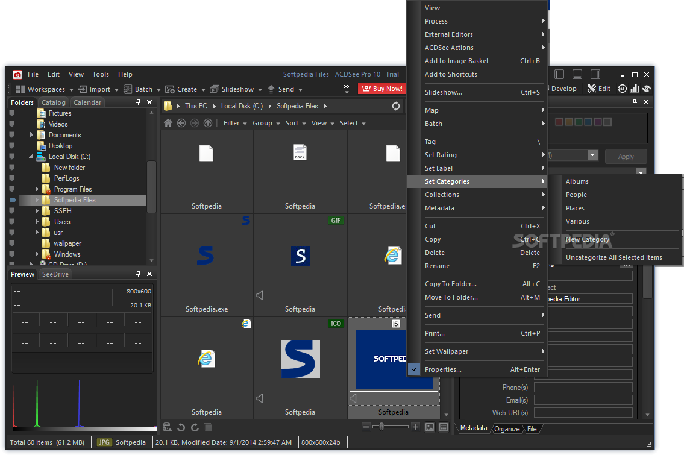Go up one folder level icon
684x455 pixels.
point(208,124)
